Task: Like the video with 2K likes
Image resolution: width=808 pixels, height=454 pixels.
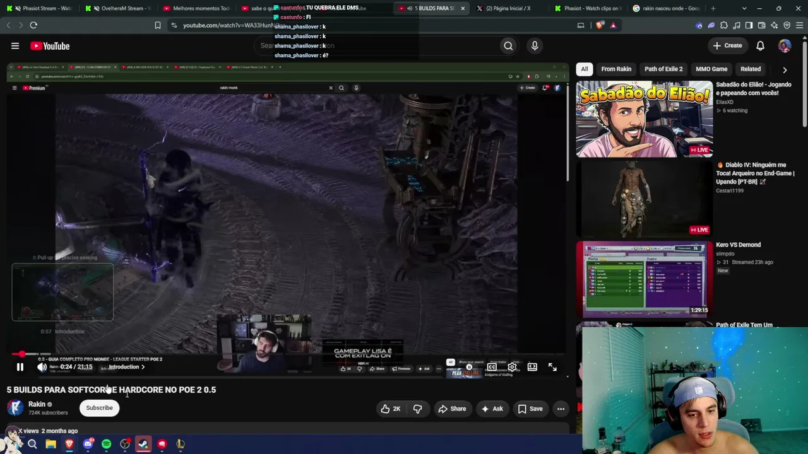Action: (391, 409)
